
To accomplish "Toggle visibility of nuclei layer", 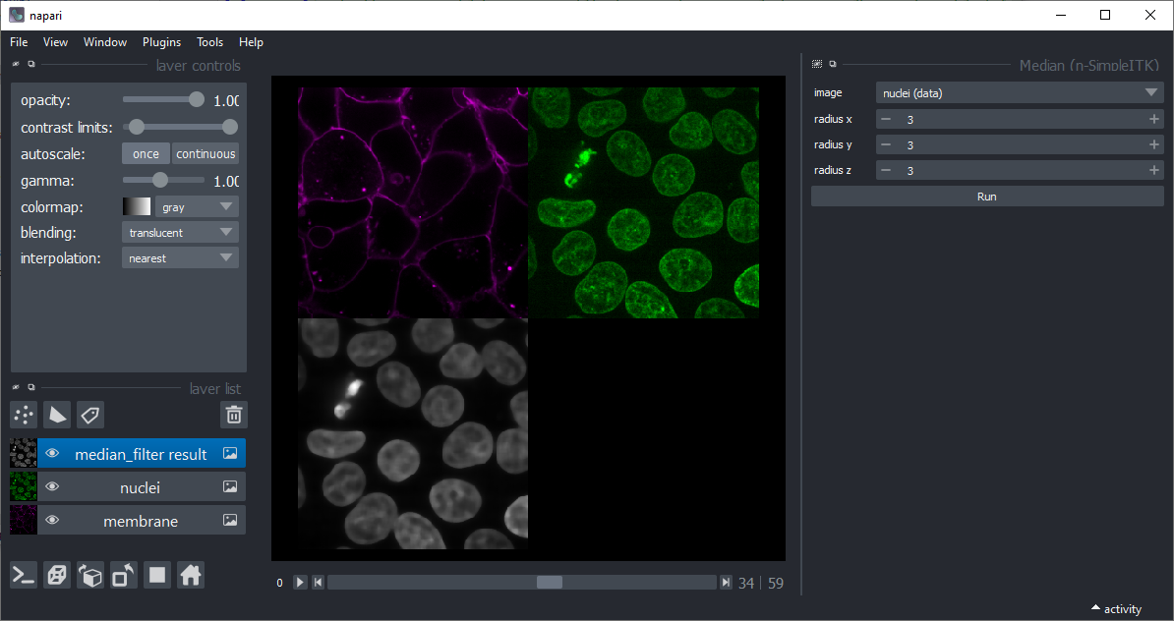I will [52, 487].
